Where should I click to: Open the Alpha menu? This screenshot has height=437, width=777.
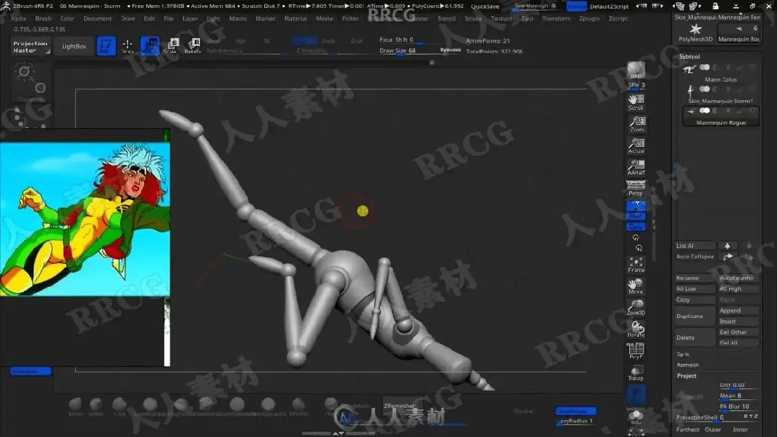(19, 19)
